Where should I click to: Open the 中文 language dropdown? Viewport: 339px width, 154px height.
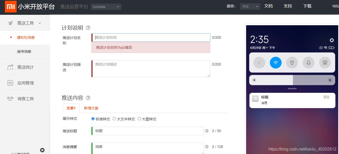(250, 6)
